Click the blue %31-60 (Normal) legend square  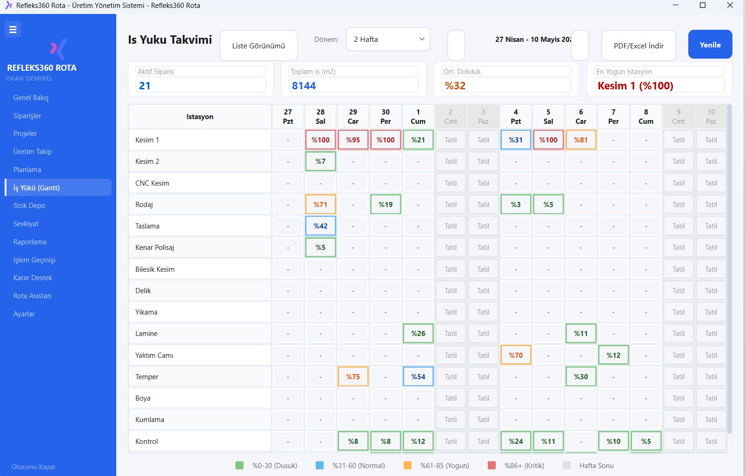[x=319, y=465]
